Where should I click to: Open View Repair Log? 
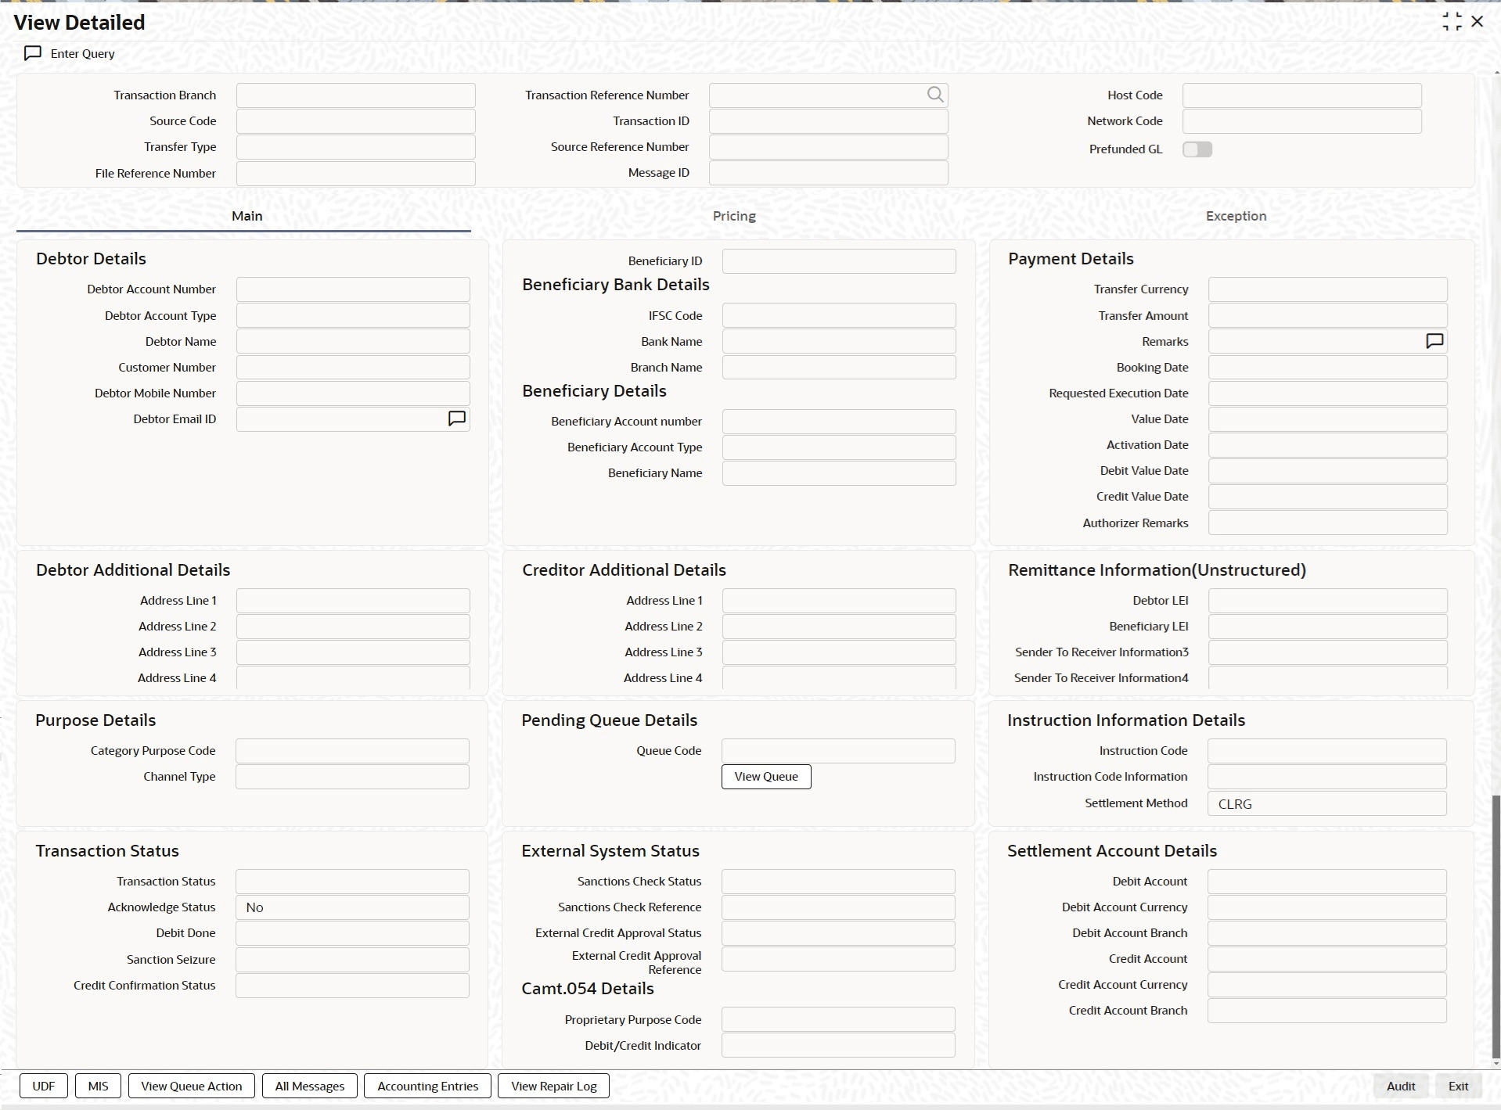coord(554,1086)
